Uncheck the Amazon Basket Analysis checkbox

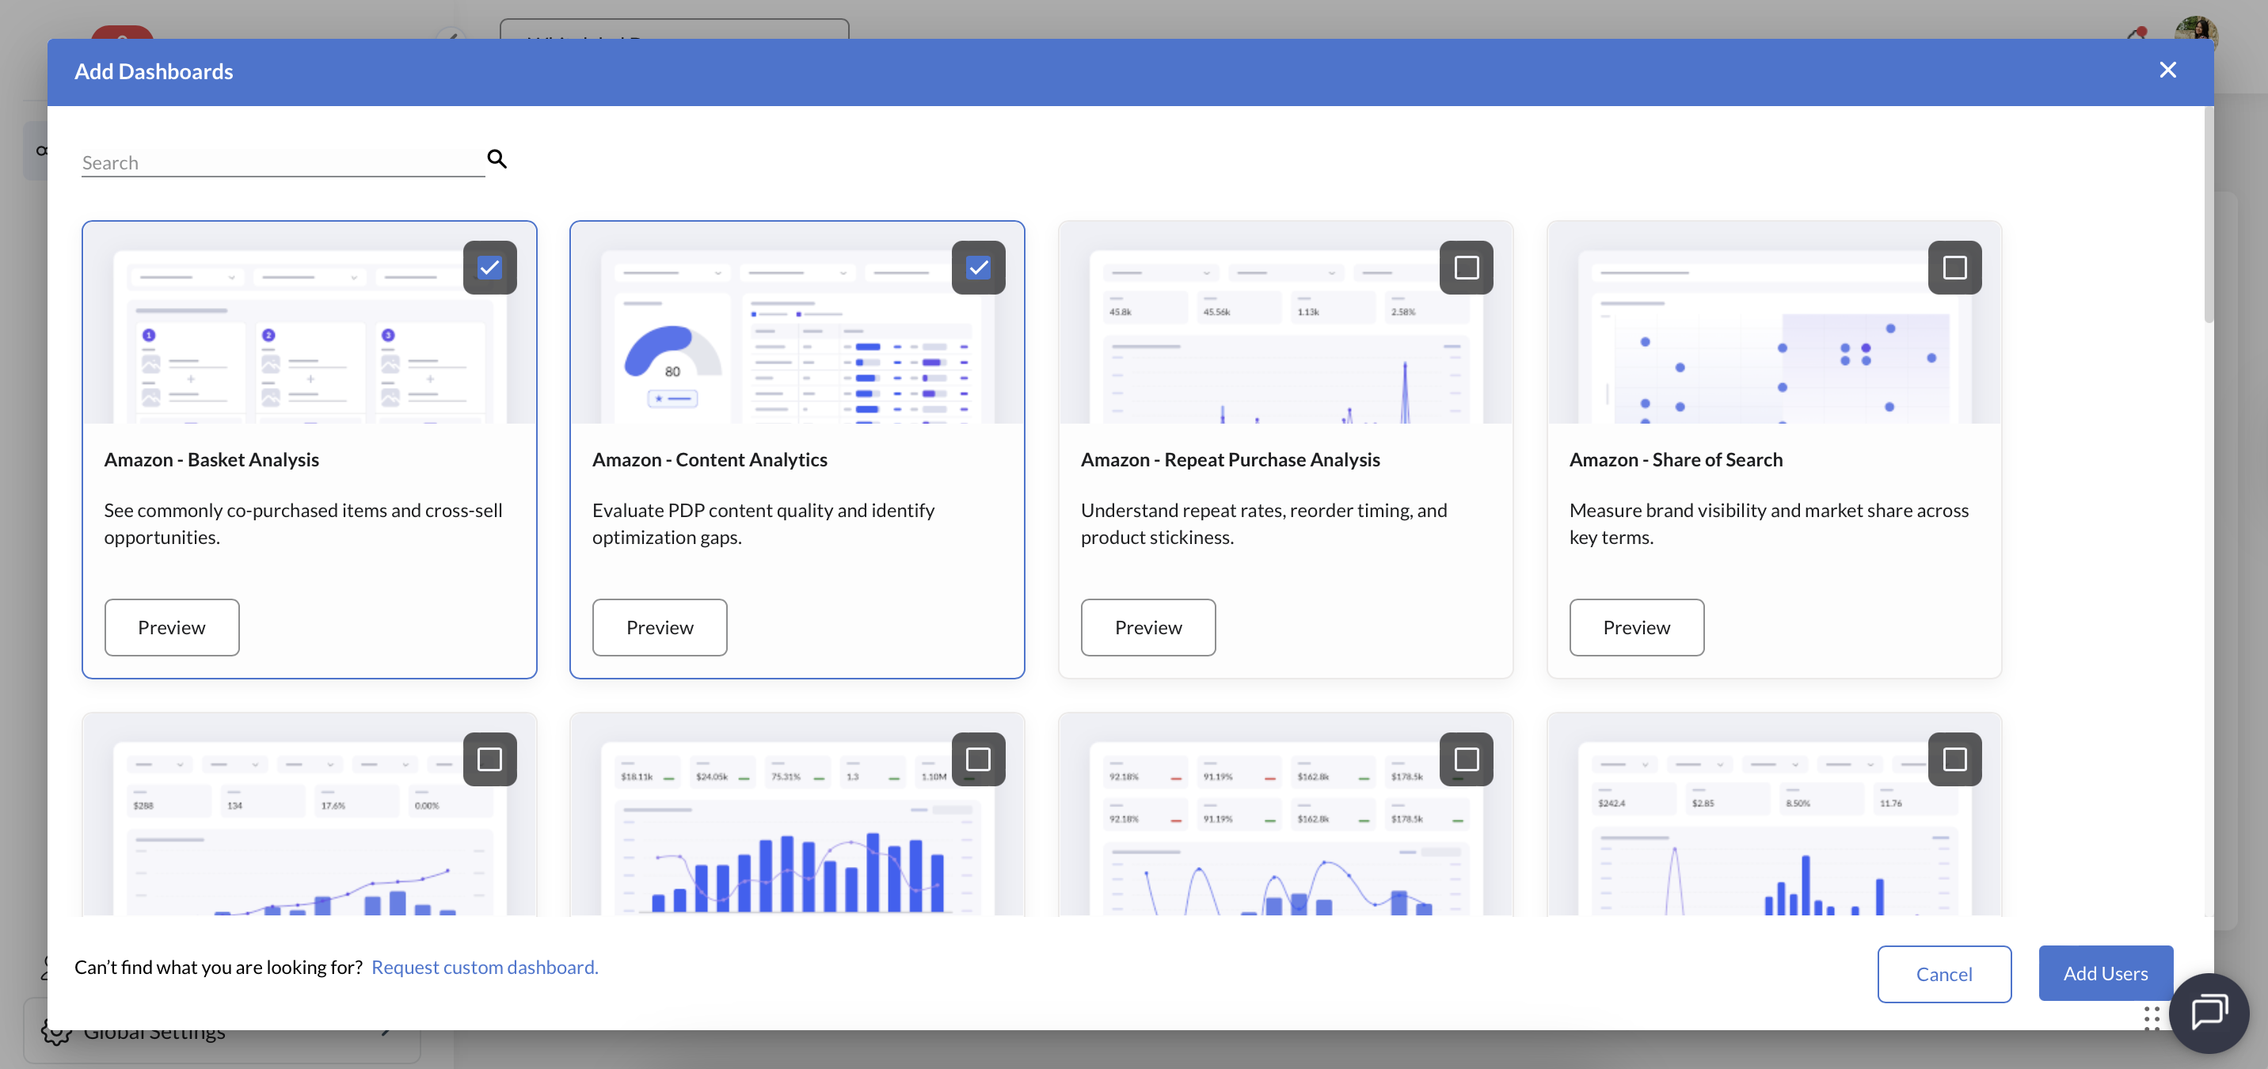tap(489, 268)
